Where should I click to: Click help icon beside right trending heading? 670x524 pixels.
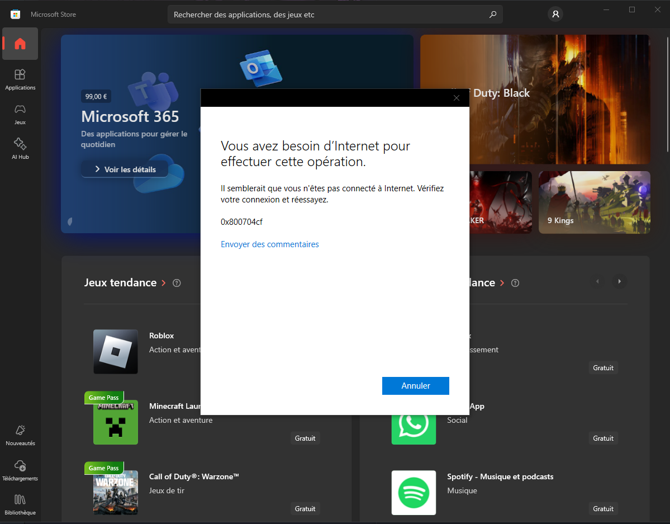click(x=515, y=283)
